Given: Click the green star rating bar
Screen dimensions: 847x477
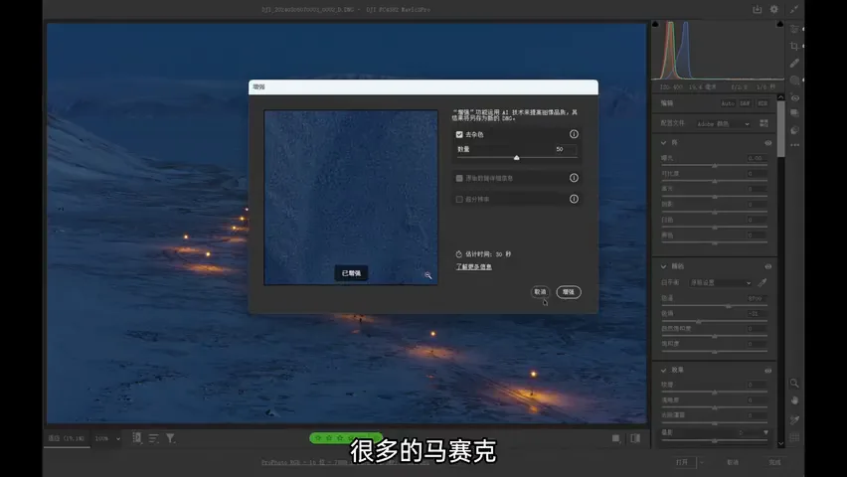Looking at the screenshot, I should (x=346, y=437).
